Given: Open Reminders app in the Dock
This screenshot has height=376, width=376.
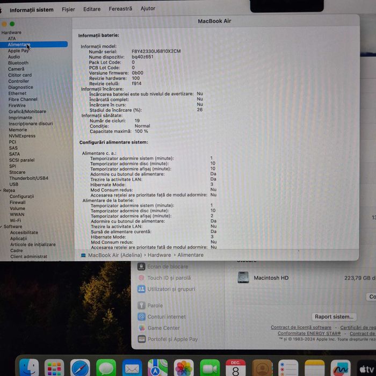Looking at the screenshot, I should [288, 368].
